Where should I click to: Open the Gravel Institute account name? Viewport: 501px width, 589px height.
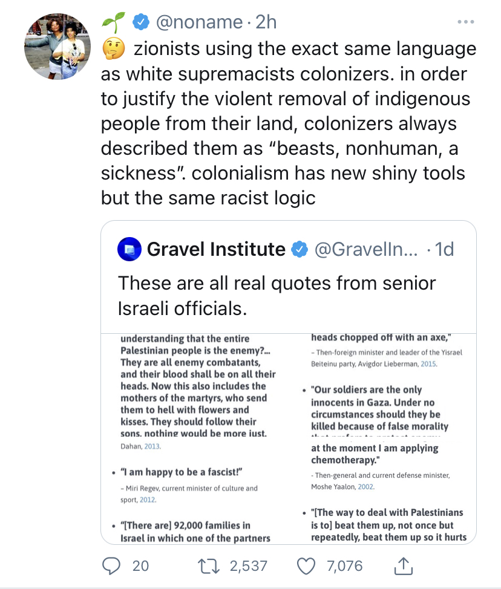pyautogui.click(x=216, y=249)
